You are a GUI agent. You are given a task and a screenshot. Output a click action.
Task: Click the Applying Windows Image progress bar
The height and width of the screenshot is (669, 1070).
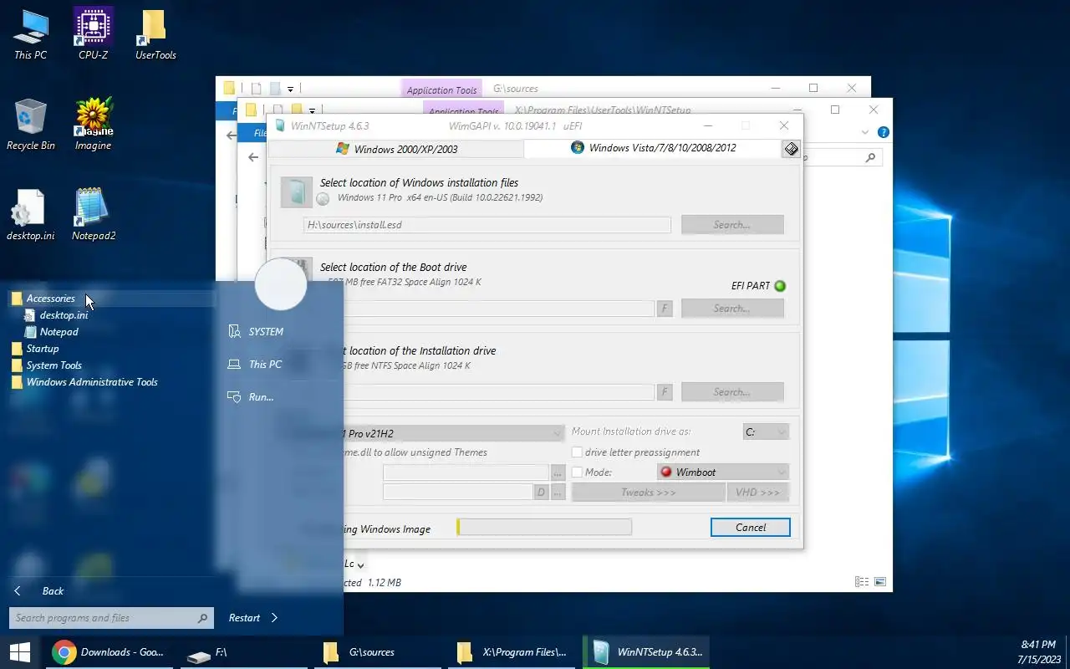click(x=544, y=527)
